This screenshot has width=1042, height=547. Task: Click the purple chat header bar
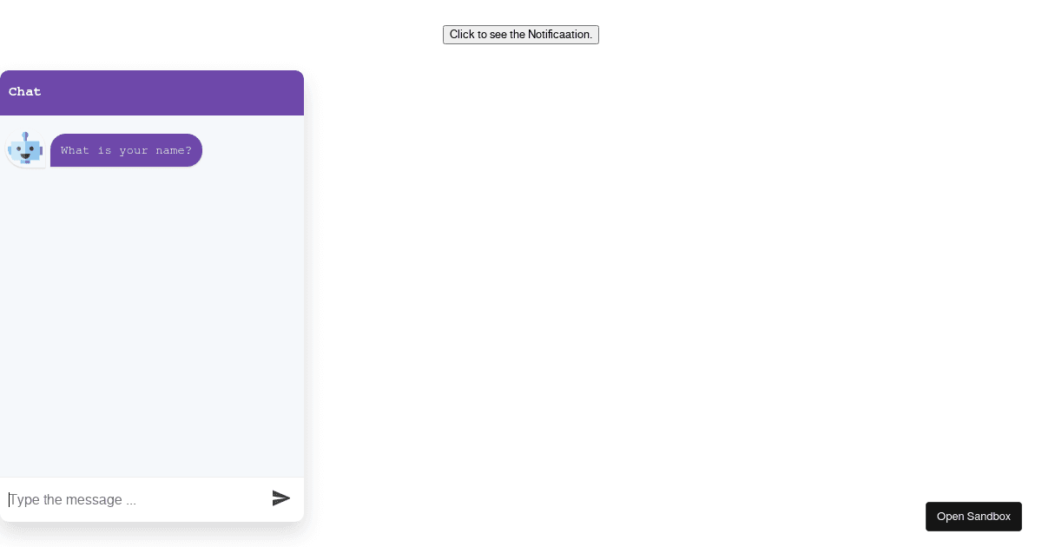174,92
